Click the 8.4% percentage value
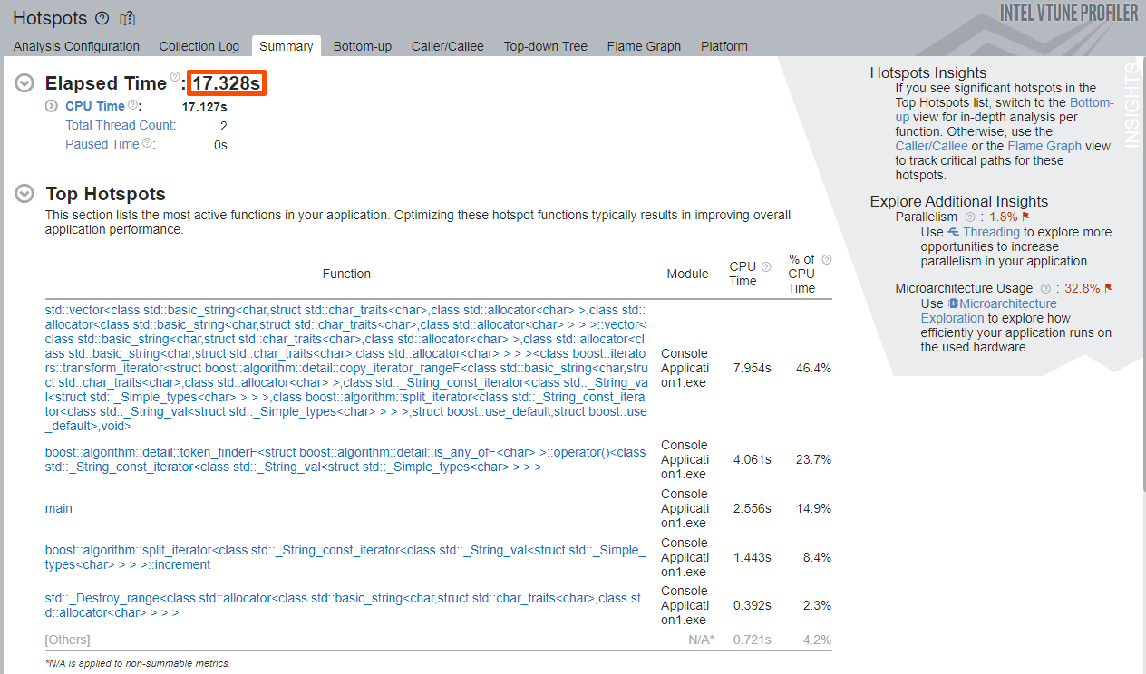Screen dimensions: 1146x674 click(x=817, y=557)
